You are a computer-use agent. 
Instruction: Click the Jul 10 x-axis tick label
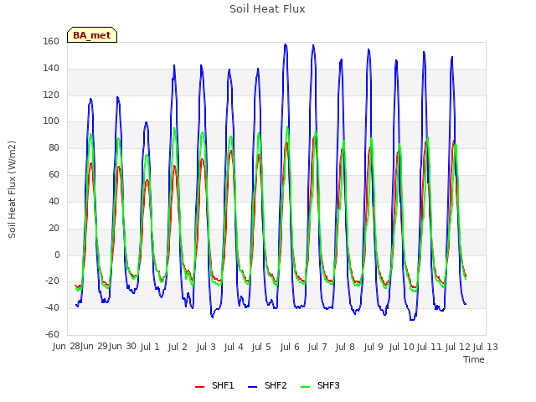[402, 347]
